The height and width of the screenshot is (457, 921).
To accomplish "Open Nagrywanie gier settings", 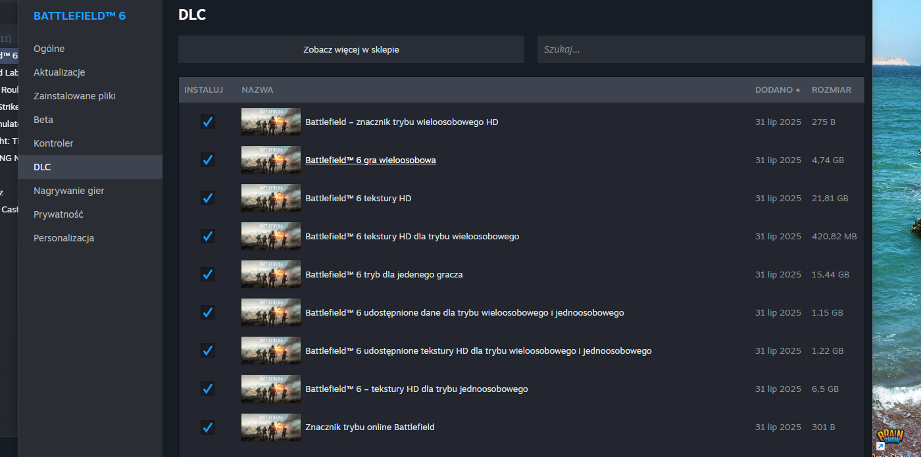I will [x=90, y=191].
